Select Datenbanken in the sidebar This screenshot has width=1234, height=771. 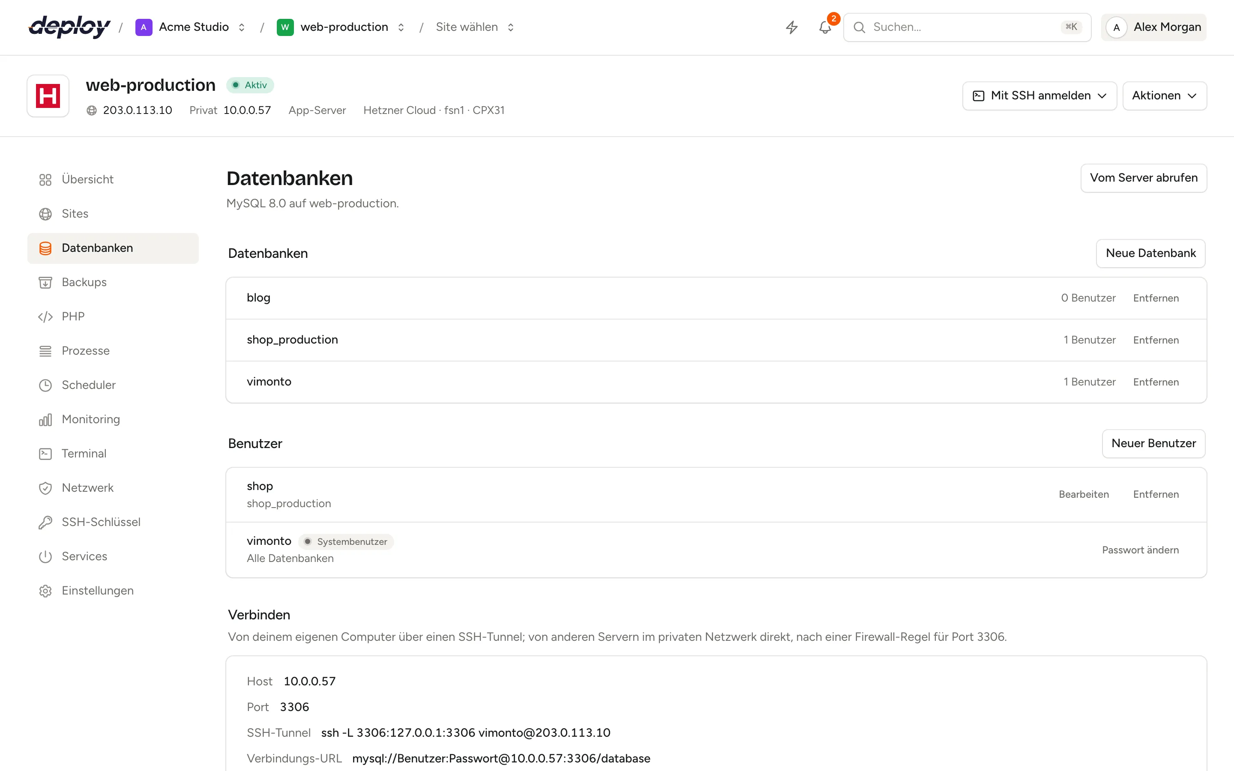[113, 248]
